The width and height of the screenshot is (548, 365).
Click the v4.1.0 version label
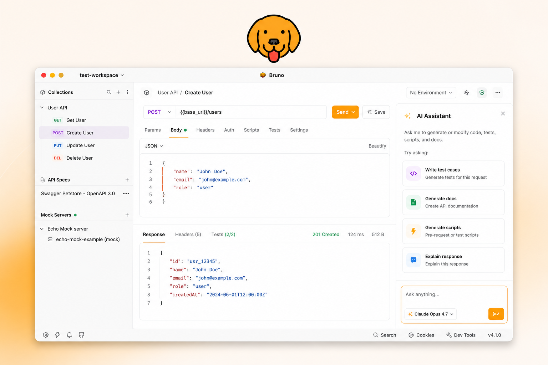(494, 335)
